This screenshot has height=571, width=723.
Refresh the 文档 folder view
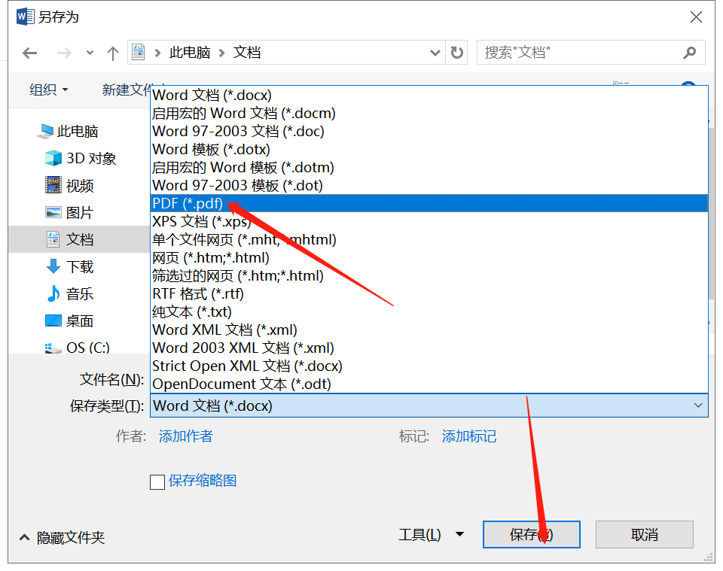(x=456, y=53)
